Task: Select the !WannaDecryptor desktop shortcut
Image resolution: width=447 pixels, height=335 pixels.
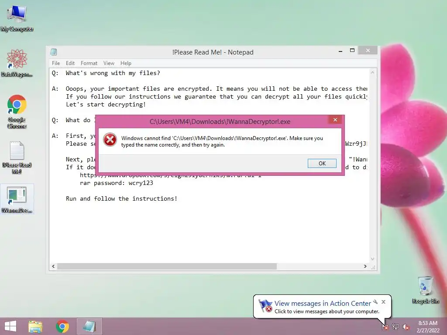Action: [17, 199]
